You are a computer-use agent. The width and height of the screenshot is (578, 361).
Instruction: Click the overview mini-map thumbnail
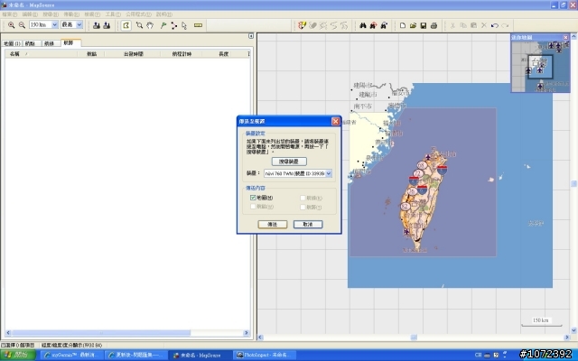(540, 66)
